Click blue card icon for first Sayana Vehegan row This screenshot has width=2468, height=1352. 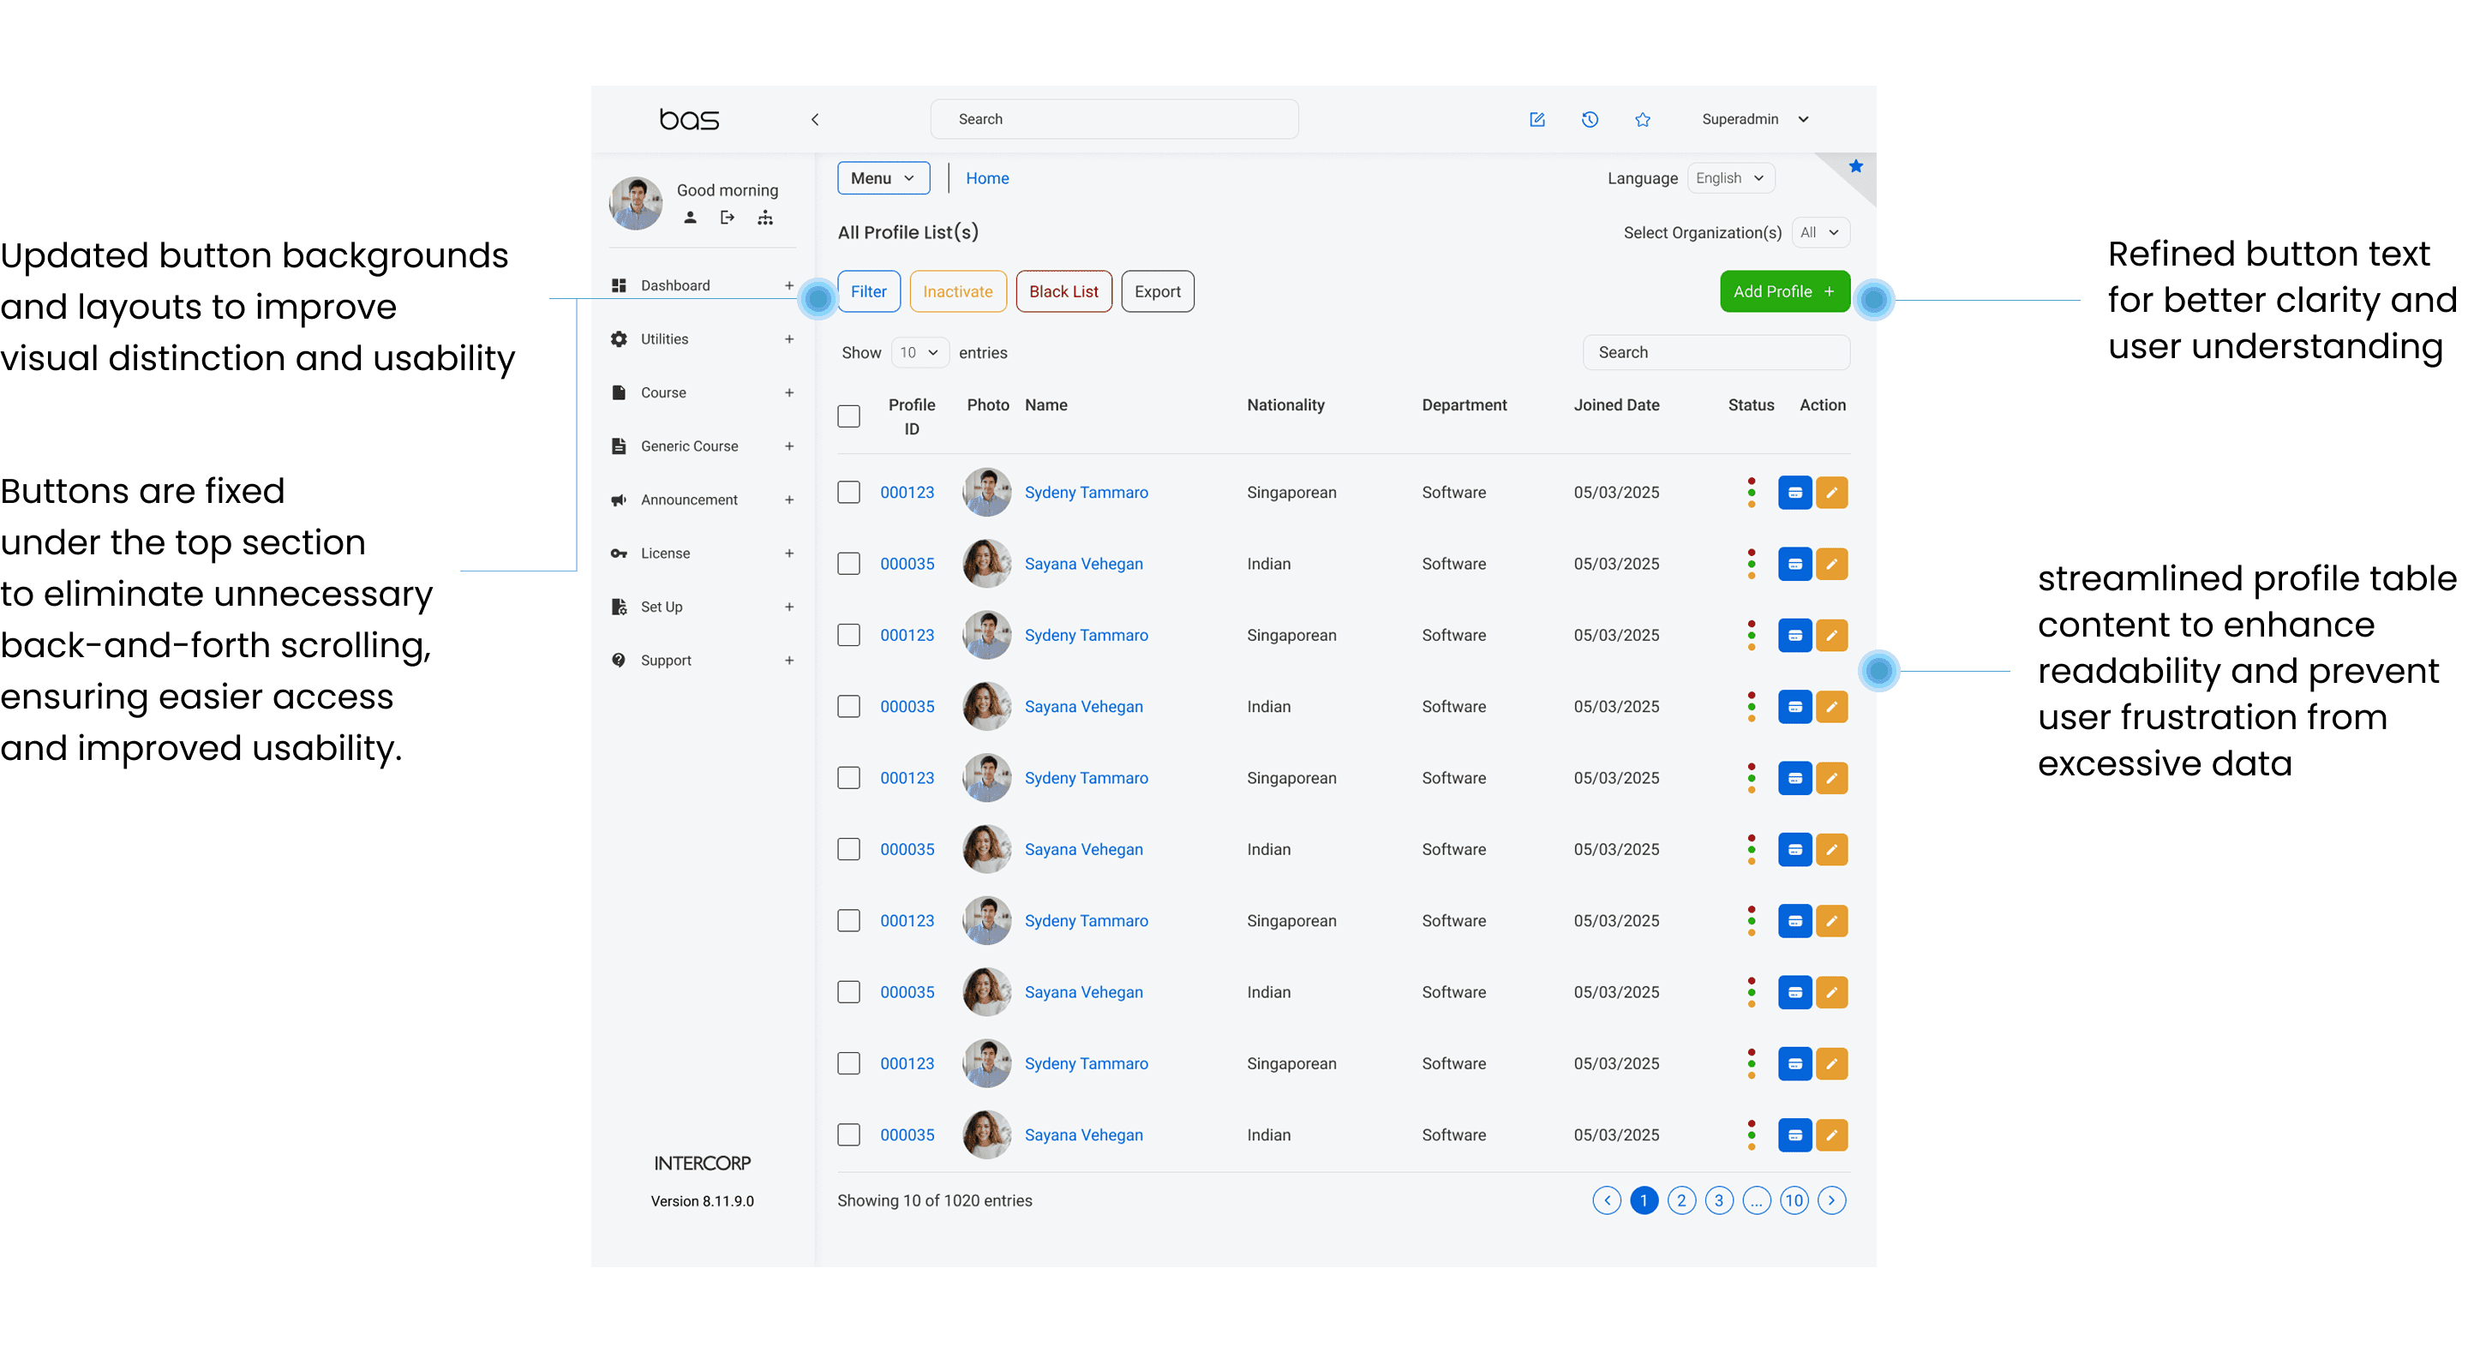[x=1794, y=565]
